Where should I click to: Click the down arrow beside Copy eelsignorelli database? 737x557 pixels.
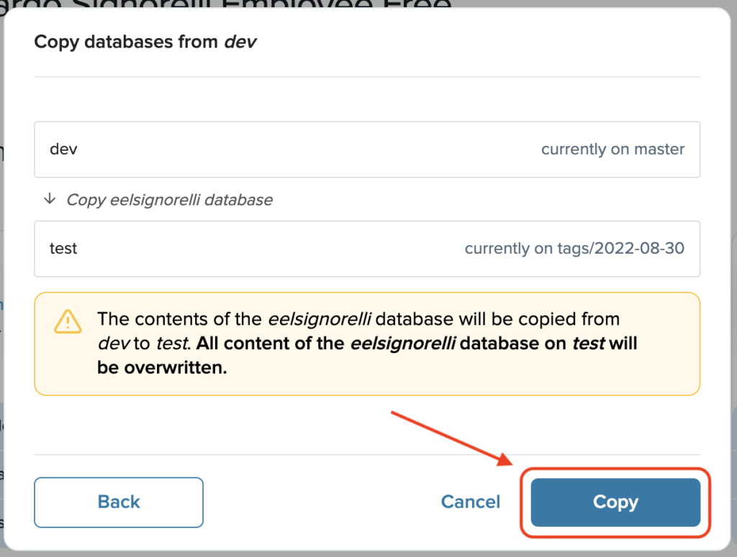(50, 199)
